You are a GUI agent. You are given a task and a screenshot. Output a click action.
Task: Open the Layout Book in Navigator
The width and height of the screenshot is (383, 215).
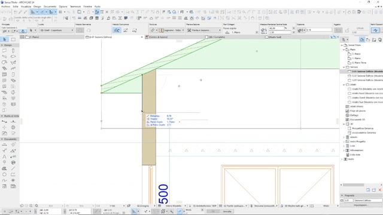pyautogui.click(x=374, y=39)
